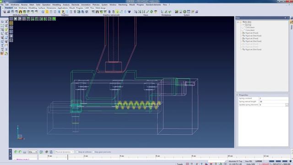This screenshot has width=293, height=165.
Task: Click the leftmost green play button in motion toolbar
Action: coord(16,152)
